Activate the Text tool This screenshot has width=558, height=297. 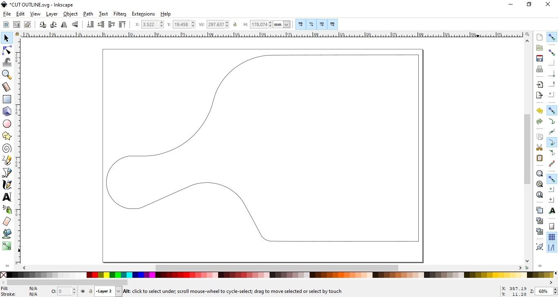[x=7, y=197]
